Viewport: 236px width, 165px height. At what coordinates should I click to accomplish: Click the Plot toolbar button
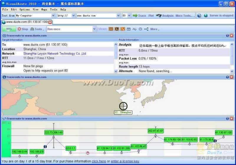[x=151, y=16]
